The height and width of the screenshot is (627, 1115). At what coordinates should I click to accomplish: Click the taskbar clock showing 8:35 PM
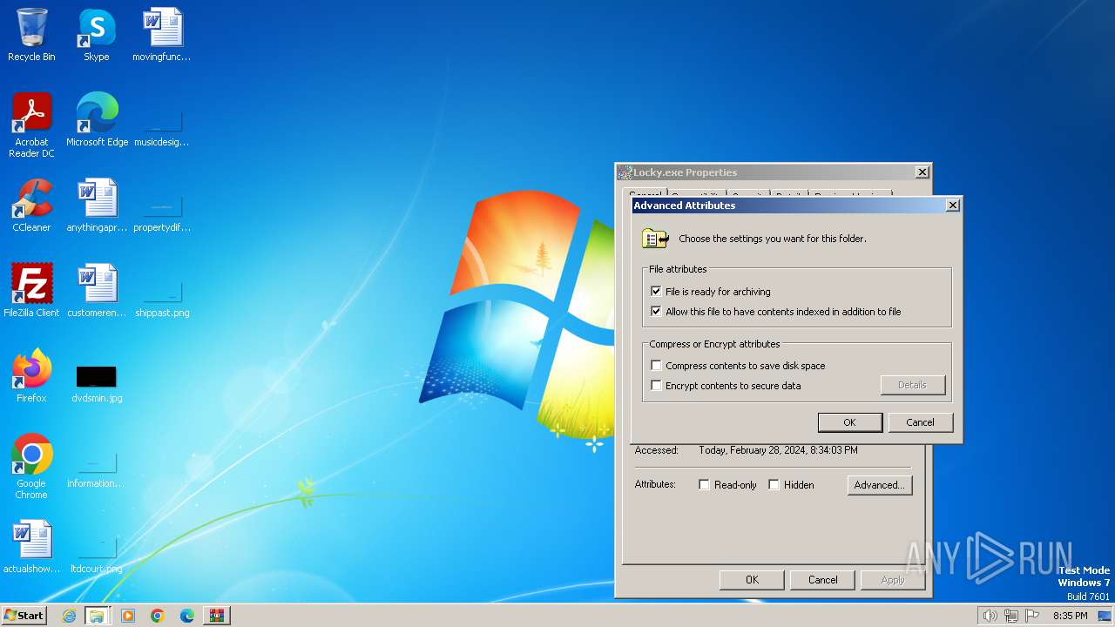pos(1071,616)
